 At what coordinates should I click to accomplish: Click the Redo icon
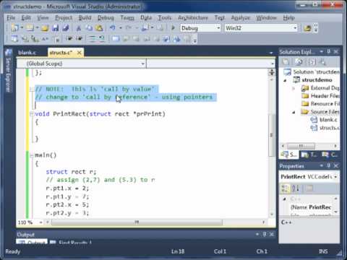pyautogui.click(x=129, y=28)
